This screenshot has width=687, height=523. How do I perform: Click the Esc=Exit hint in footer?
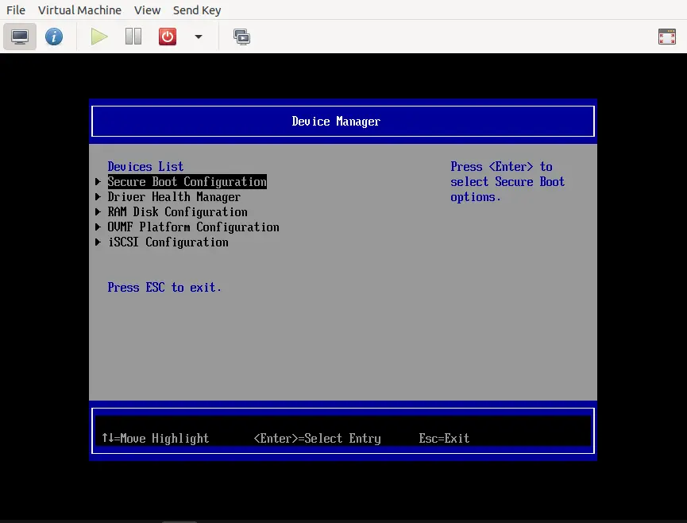pos(444,439)
